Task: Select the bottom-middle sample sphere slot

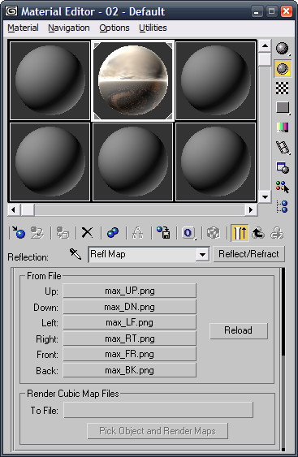Action: [x=133, y=162]
